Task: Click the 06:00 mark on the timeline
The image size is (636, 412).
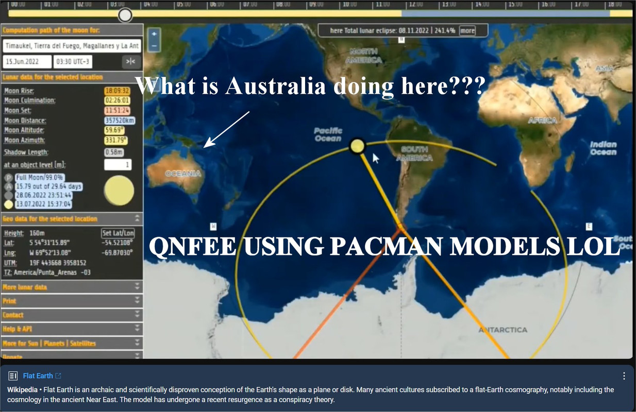Action: pos(216,4)
